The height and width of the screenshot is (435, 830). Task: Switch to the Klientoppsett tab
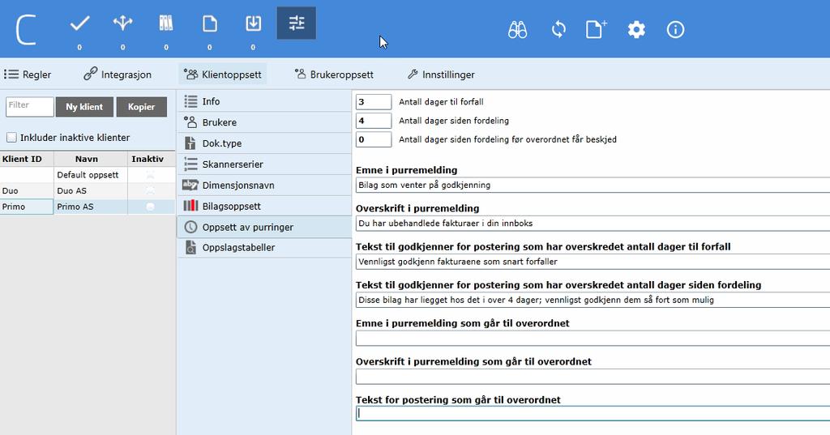[222, 75]
